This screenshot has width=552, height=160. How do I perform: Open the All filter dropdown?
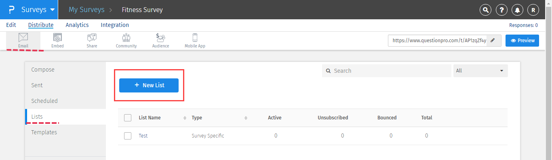click(480, 71)
